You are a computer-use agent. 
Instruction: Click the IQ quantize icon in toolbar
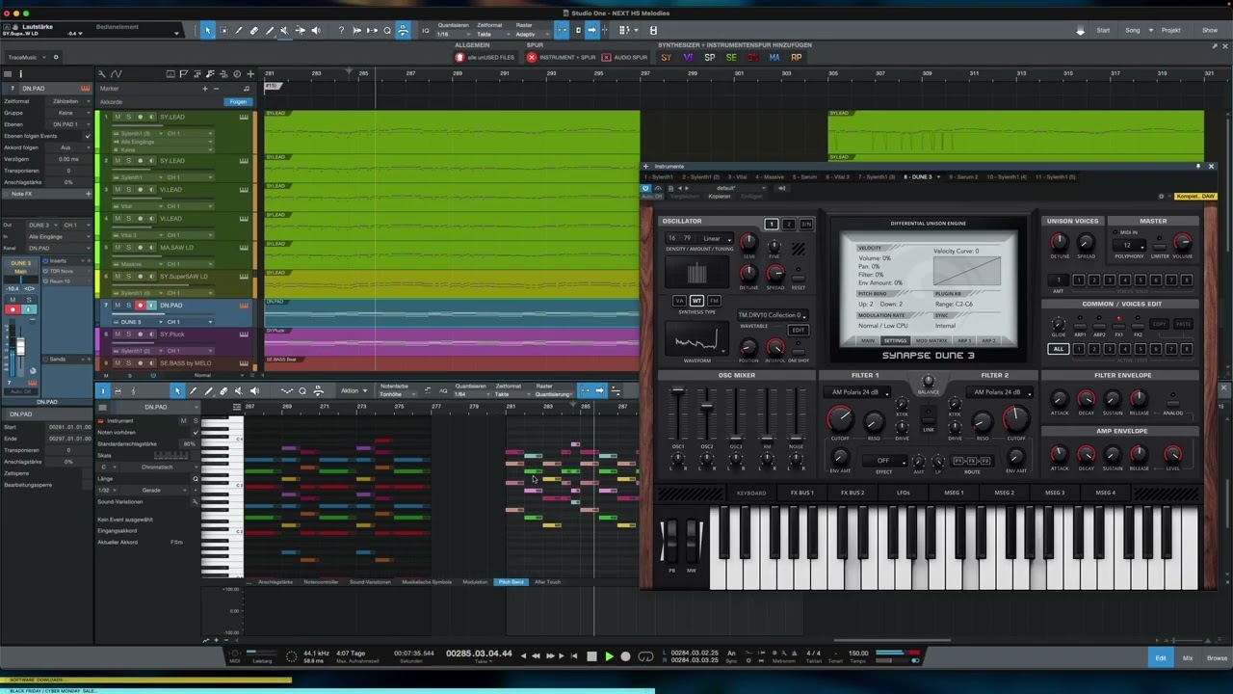point(426,31)
